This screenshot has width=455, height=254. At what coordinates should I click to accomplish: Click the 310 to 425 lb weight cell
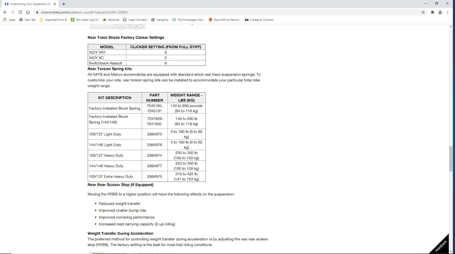click(x=187, y=177)
